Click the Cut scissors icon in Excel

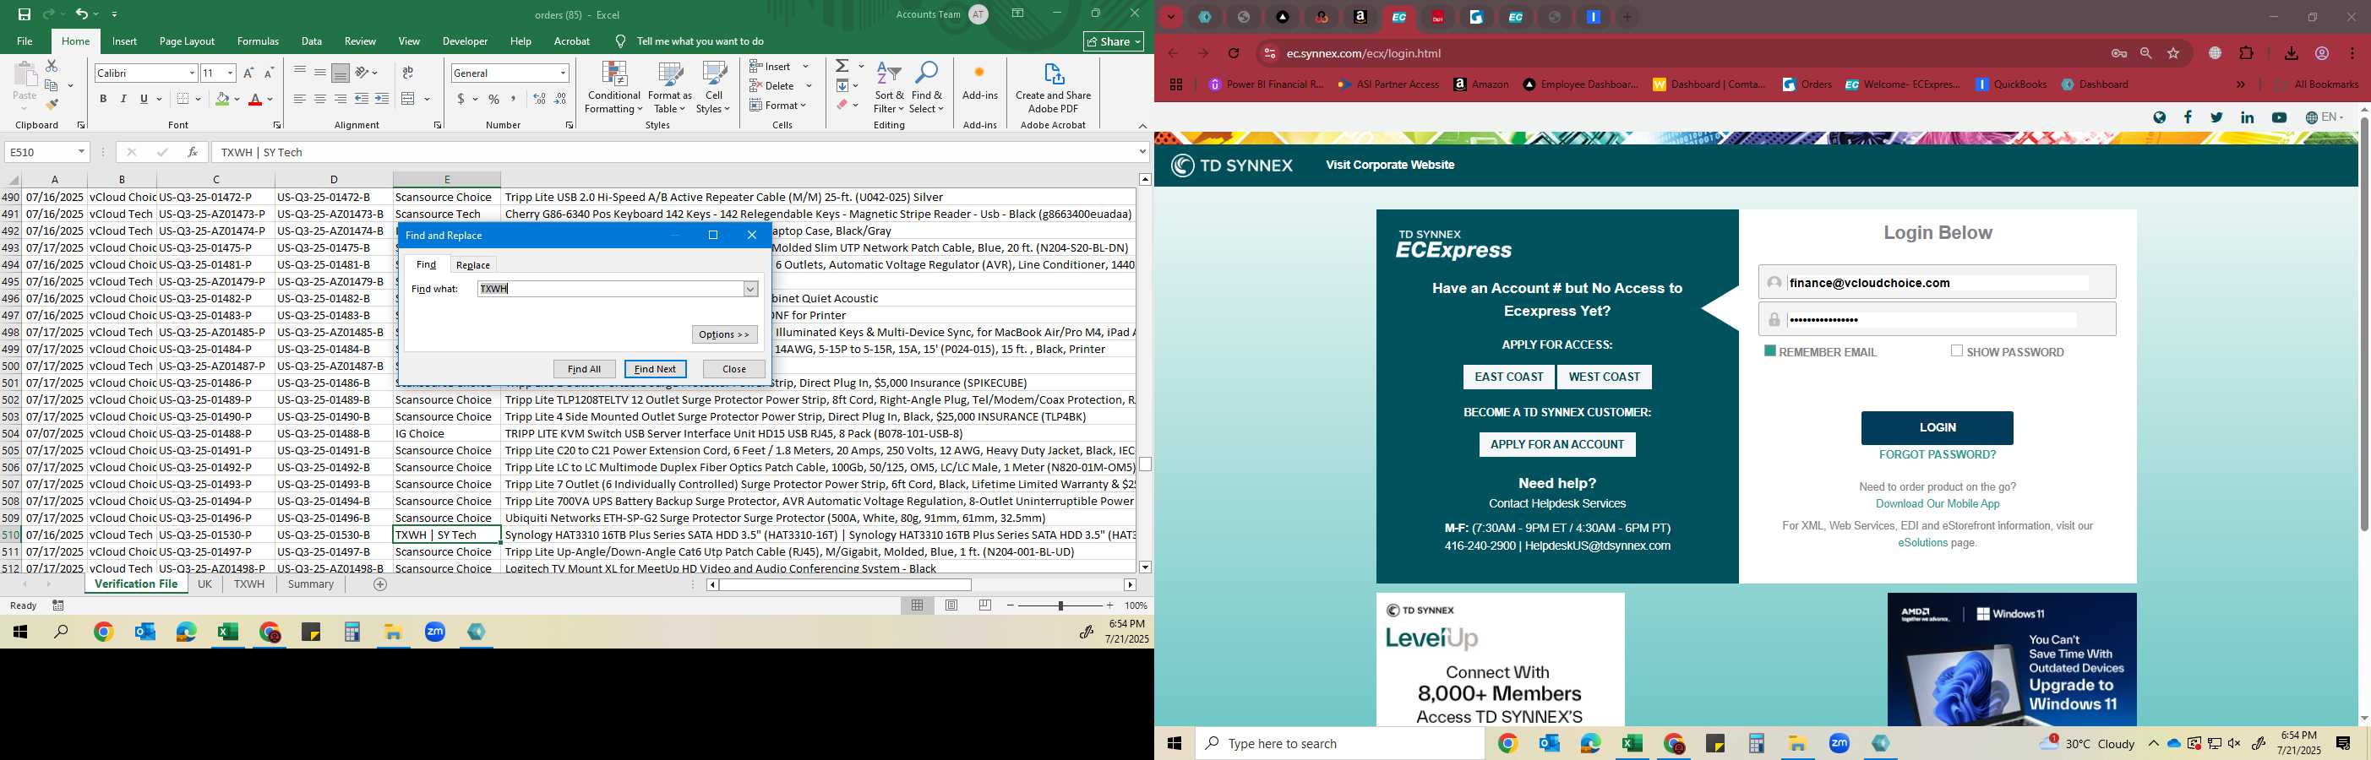52,66
